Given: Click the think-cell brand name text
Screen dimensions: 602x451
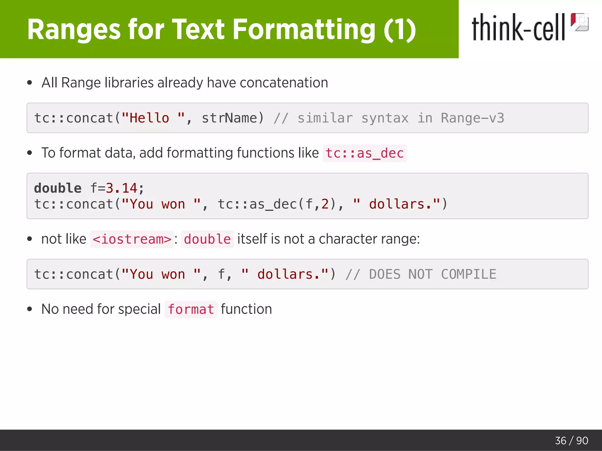Looking at the screenshot, I should tap(518, 27).
